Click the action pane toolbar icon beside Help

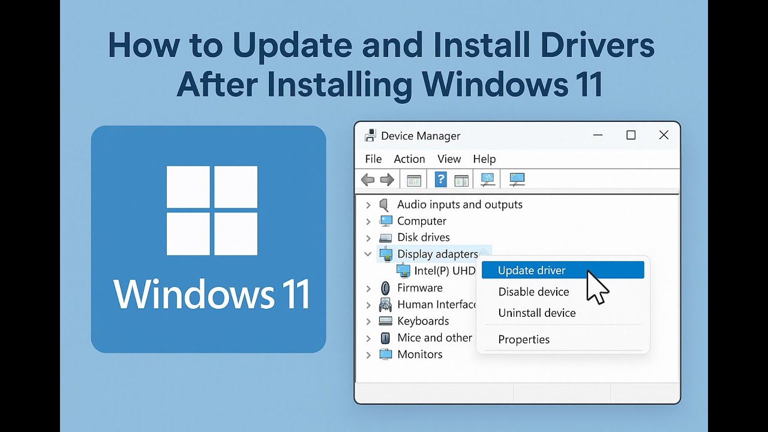point(461,180)
